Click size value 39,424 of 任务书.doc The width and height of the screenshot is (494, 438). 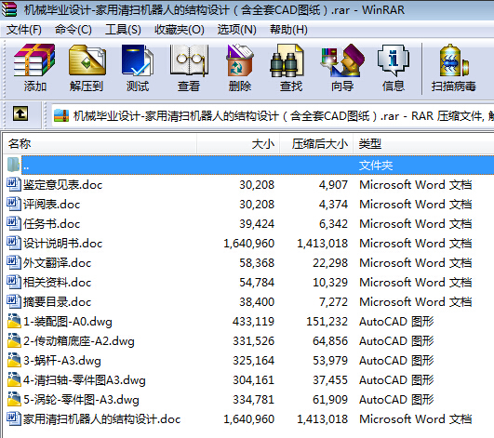point(257,224)
